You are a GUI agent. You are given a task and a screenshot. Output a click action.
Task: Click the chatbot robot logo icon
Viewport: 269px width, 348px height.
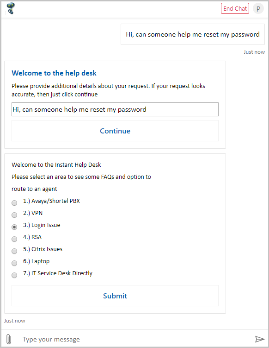tap(11, 8)
